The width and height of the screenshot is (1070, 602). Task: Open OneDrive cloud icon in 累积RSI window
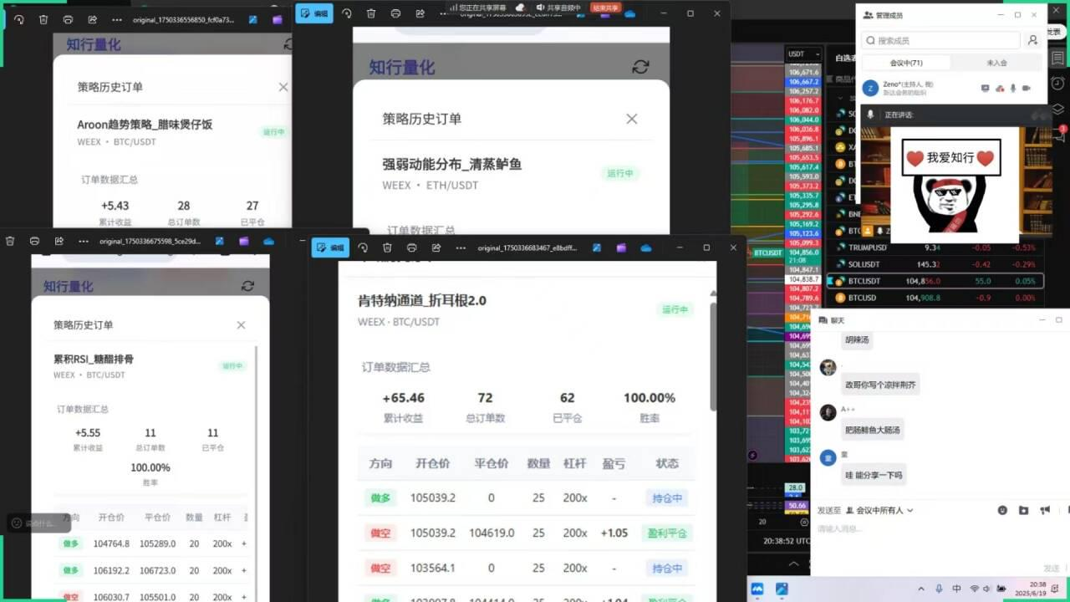pyautogui.click(x=268, y=241)
